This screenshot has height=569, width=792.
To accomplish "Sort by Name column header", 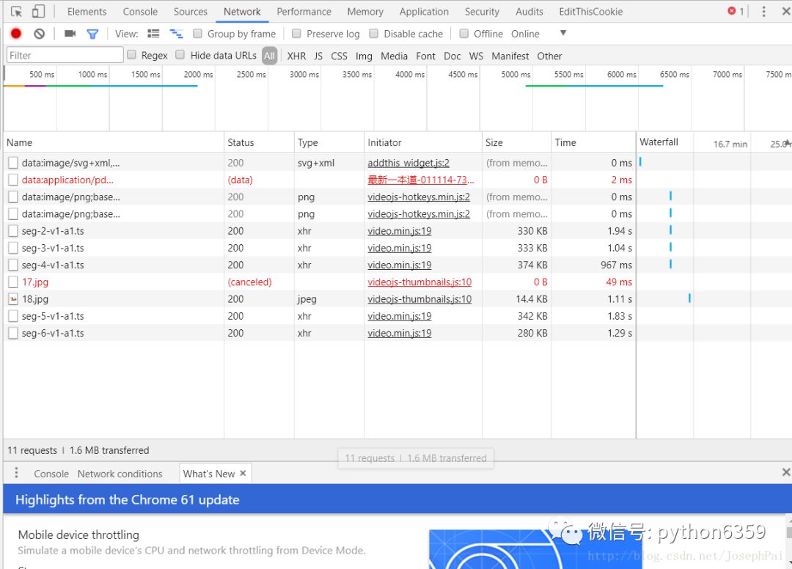I will click(114, 142).
